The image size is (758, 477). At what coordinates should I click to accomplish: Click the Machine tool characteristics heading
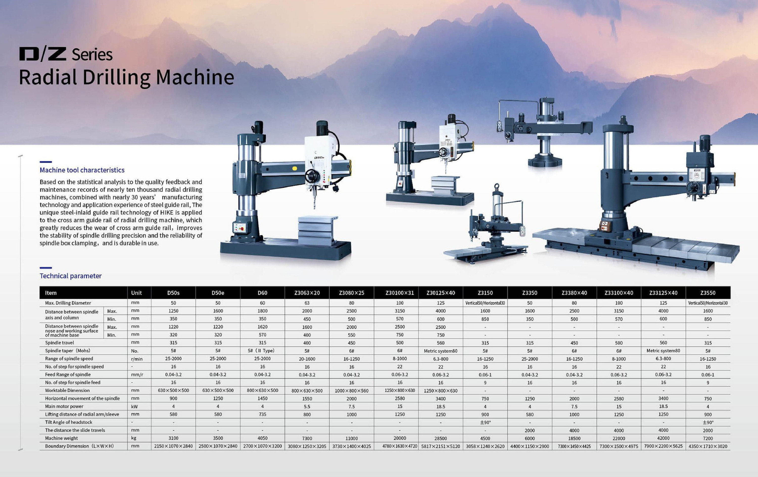click(82, 170)
